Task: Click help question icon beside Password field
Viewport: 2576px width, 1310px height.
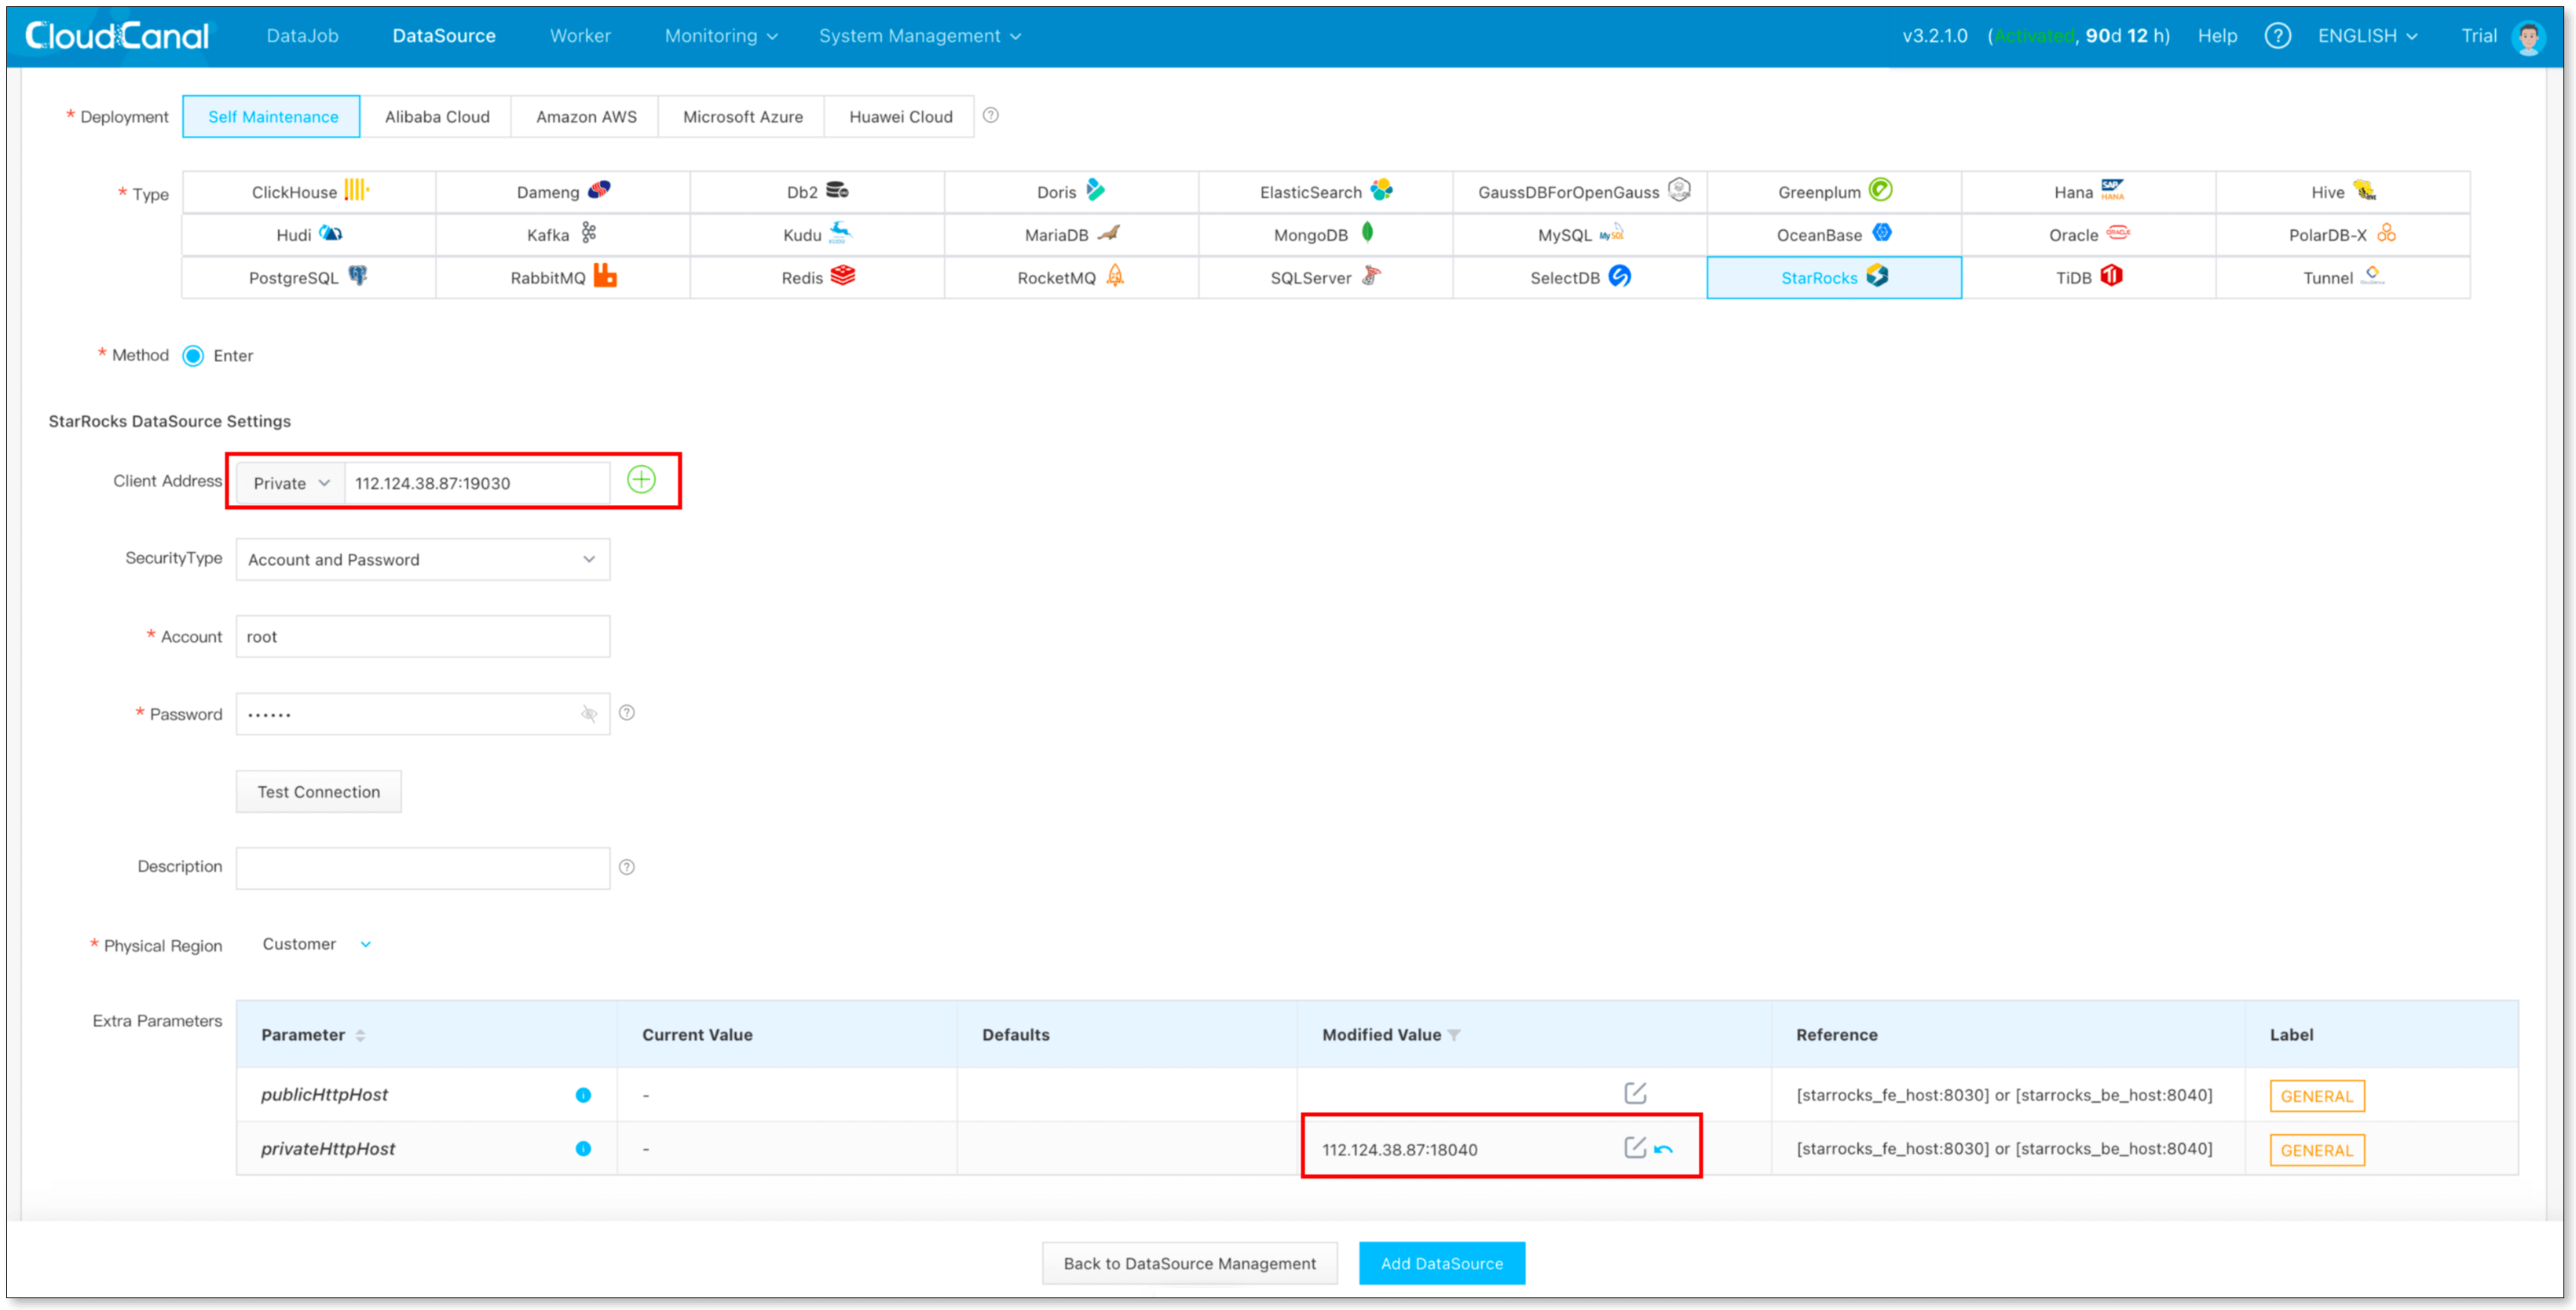Action: click(x=627, y=713)
